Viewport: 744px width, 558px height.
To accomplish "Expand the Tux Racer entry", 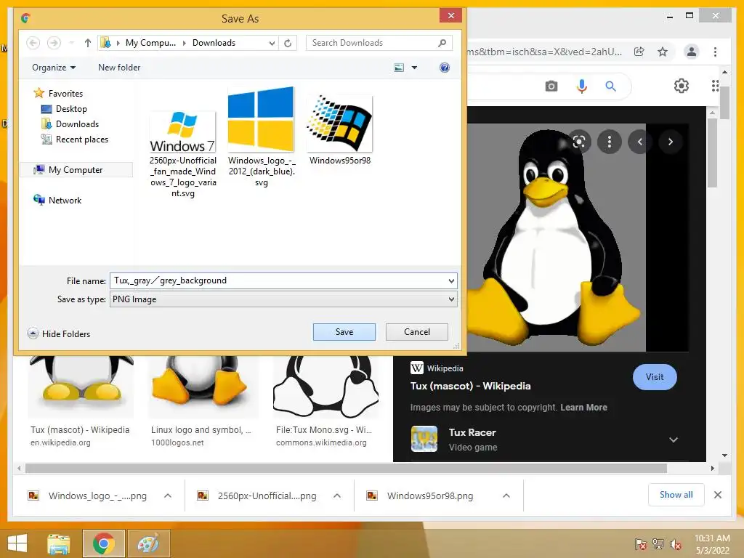I will tap(674, 440).
